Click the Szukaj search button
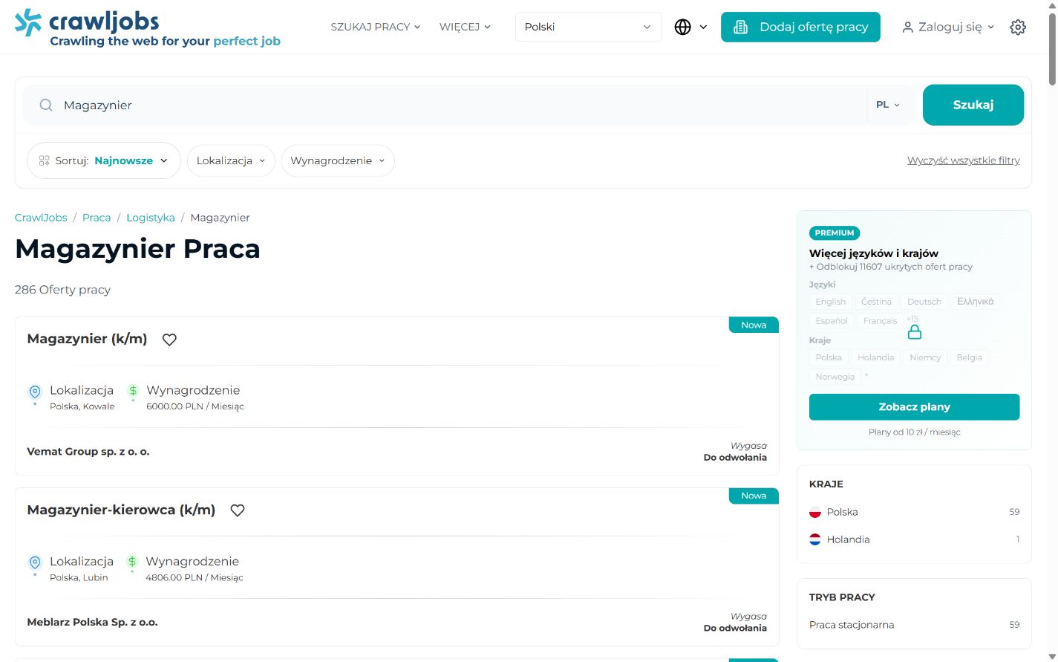 973,105
